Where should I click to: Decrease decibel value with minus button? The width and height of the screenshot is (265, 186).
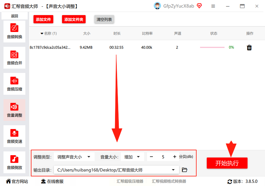[151, 157]
